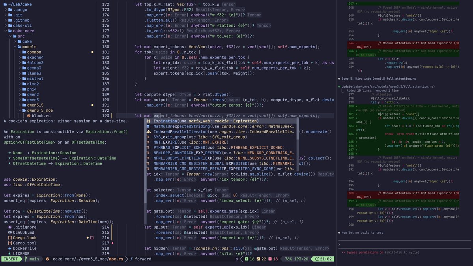Click the kind icon of IndexedParallelIterator completion
473x266 pixels.
click(x=148, y=132)
